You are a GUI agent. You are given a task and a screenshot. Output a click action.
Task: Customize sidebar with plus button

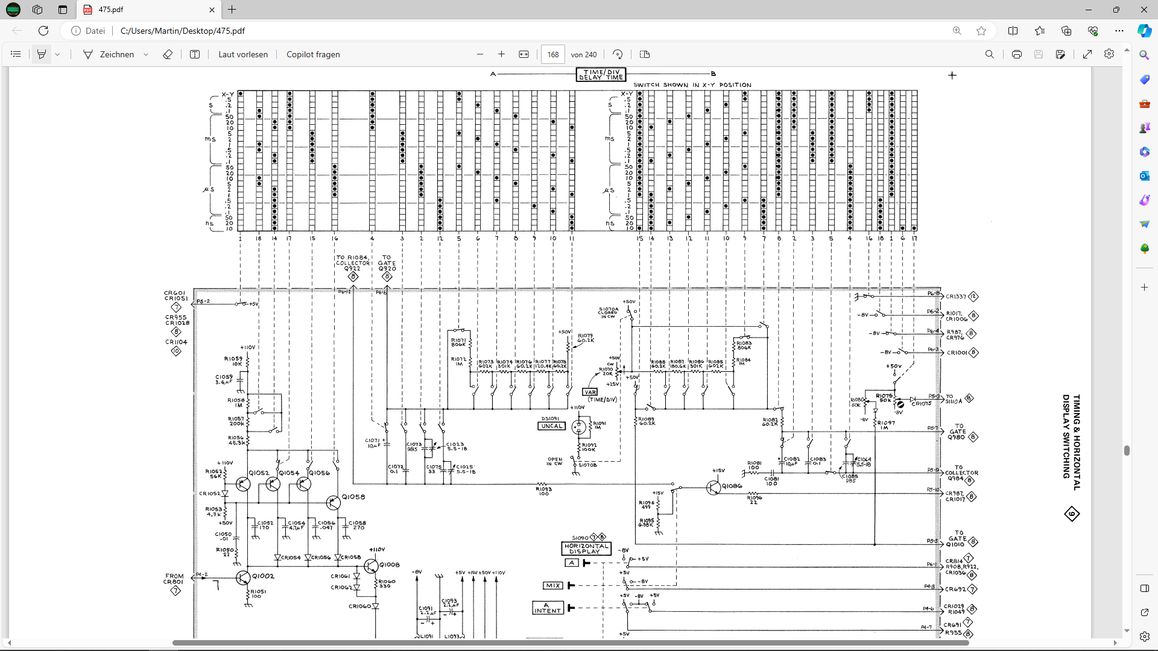1144,288
